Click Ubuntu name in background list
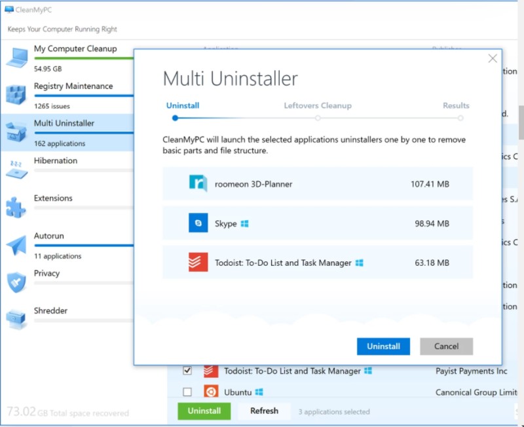 [238, 392]
